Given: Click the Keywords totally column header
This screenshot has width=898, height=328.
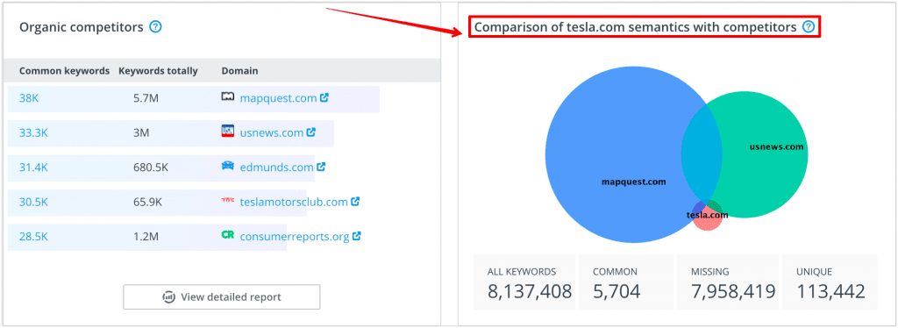Looking at the screenshot, I should [x=158, y=71].
